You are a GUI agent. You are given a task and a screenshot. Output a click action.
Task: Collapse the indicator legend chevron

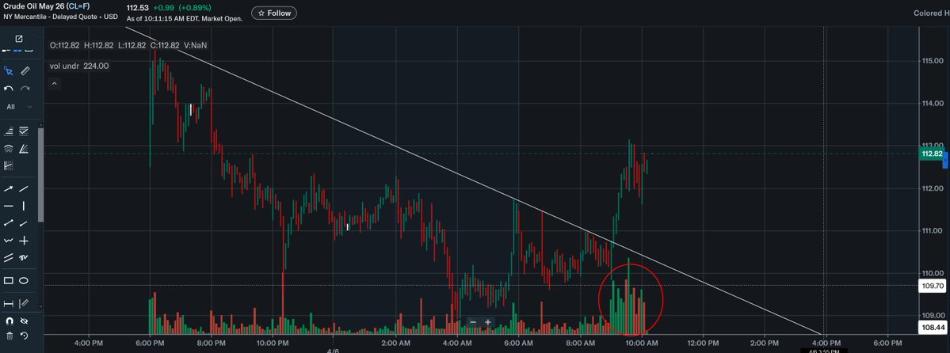point(55,84)
